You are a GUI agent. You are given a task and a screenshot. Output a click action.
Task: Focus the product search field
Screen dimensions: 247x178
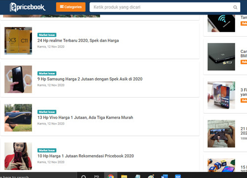pos(165,7)
